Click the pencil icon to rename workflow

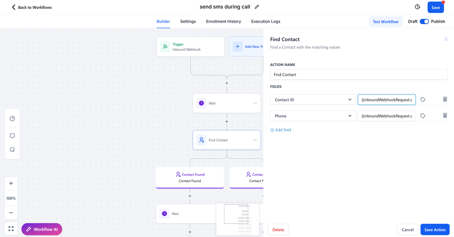257,7
